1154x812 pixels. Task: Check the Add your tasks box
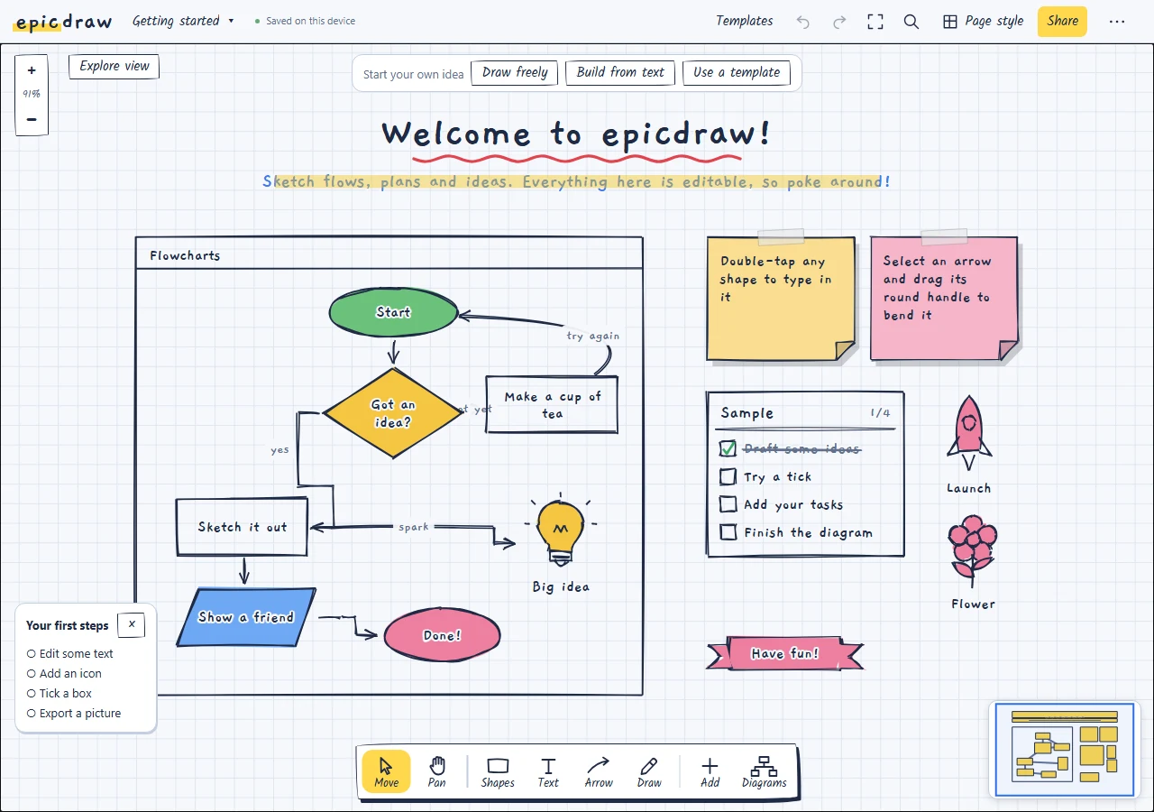click(728, 504)
